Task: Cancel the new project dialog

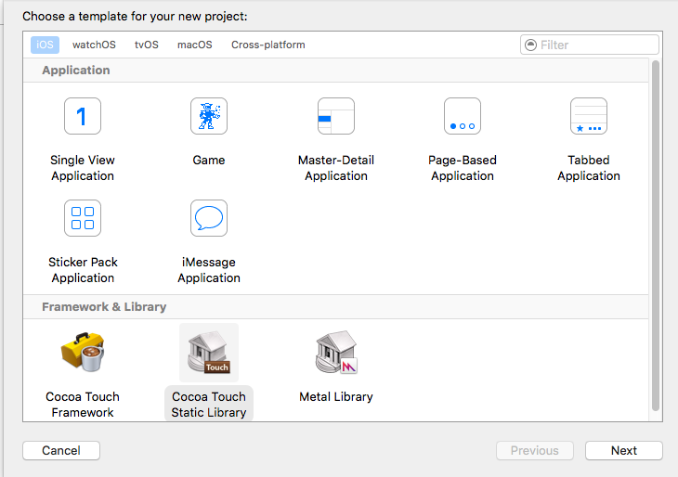Action: click(x=61, y=451)
